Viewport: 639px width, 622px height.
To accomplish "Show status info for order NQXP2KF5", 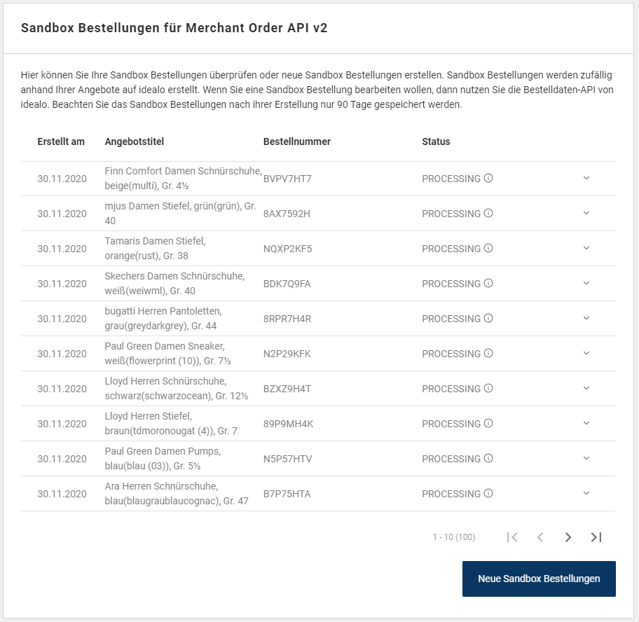I will pyautogui.click(x=488, y=248).
